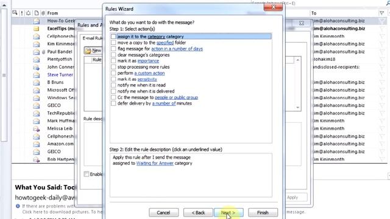Click the attachment paperclip column header icon
Image resolution: width=390 pixels, height=219 pixels.
(43, 13)
